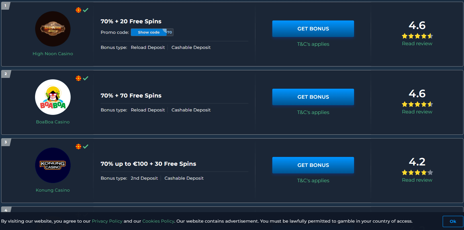Click the flag icon on Konung card
Screen dimensions: 464x230
pyautogui.click(x=78, y=146)
